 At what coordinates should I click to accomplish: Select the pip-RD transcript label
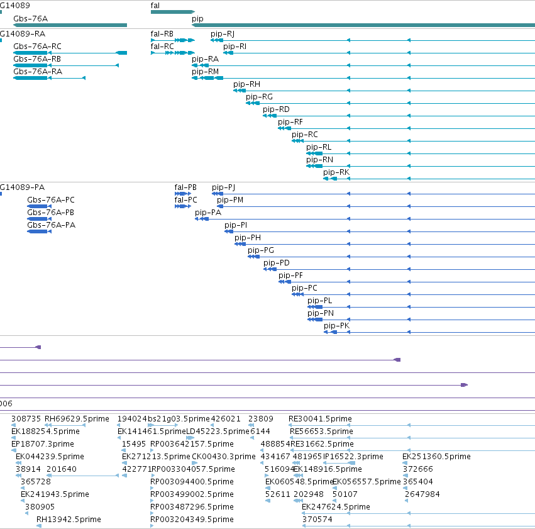(x=276, y=109)
